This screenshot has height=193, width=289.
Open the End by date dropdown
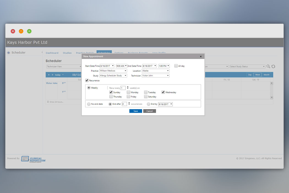pyautogui.click(x=171, y=104)
